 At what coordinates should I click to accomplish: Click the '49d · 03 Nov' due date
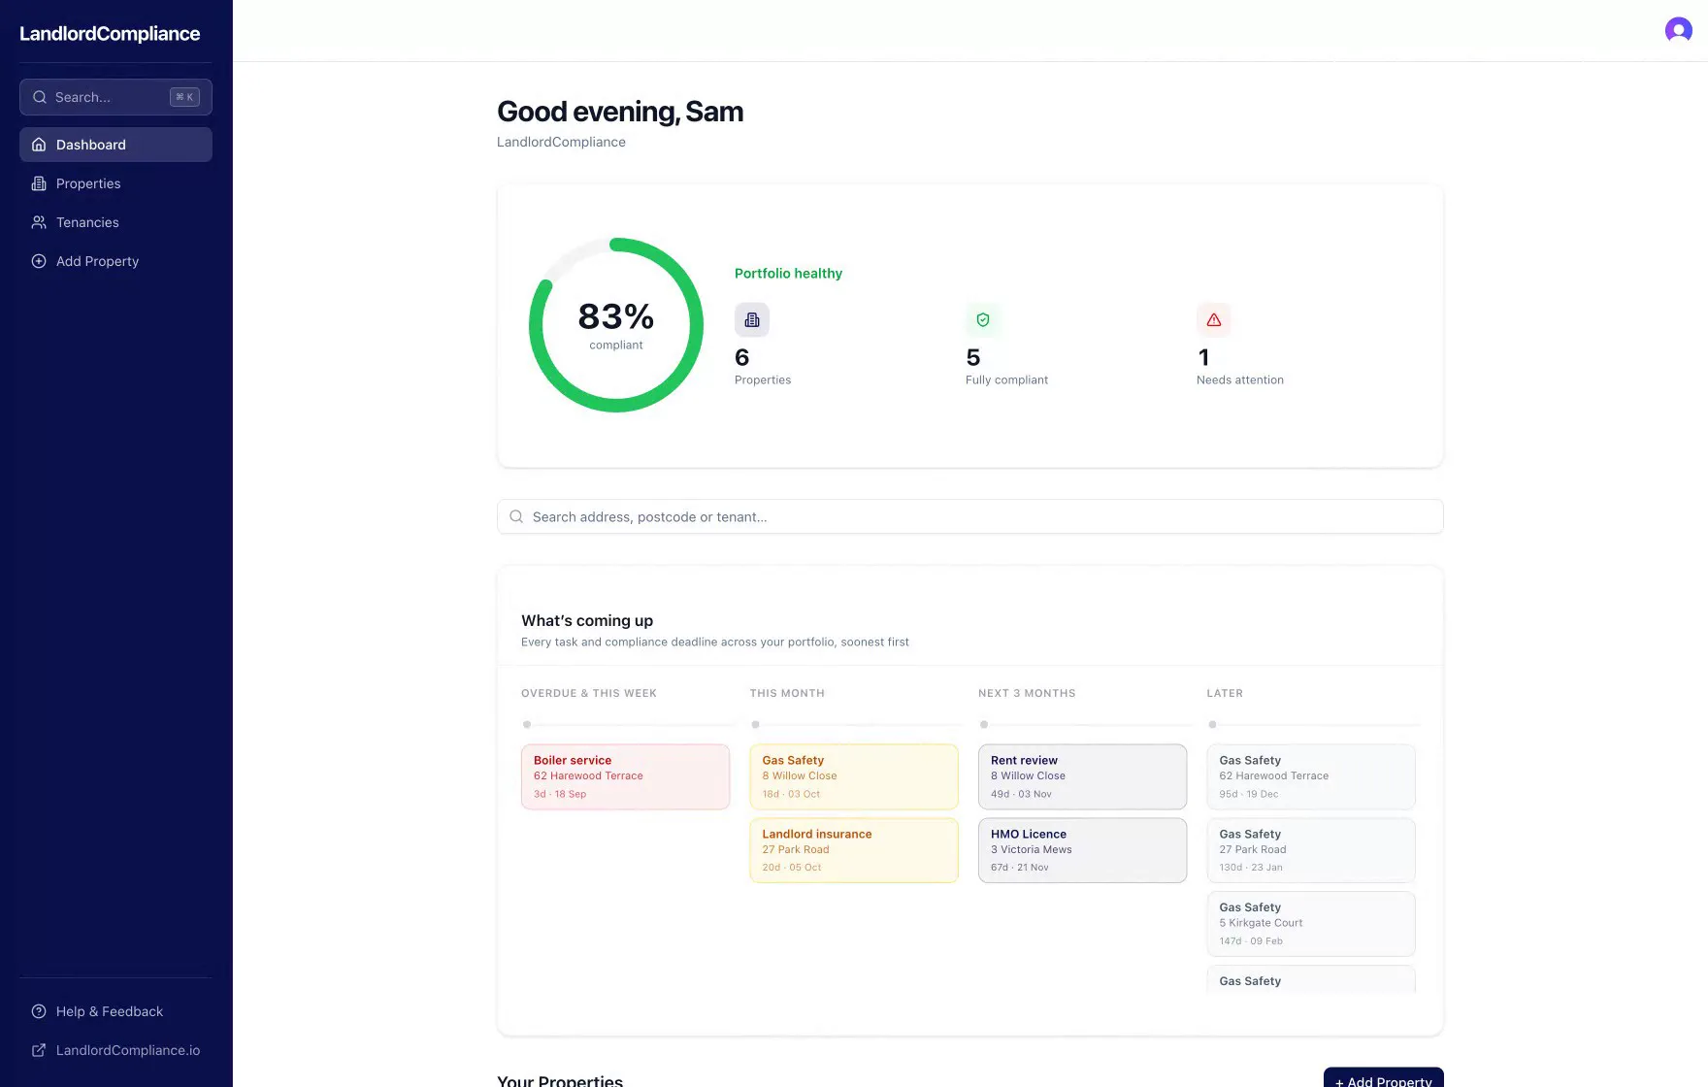click(x=1021, y=794)
